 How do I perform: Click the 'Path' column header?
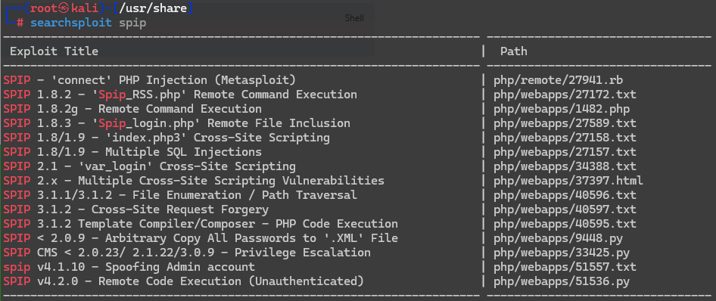click(x=514, y=51)
